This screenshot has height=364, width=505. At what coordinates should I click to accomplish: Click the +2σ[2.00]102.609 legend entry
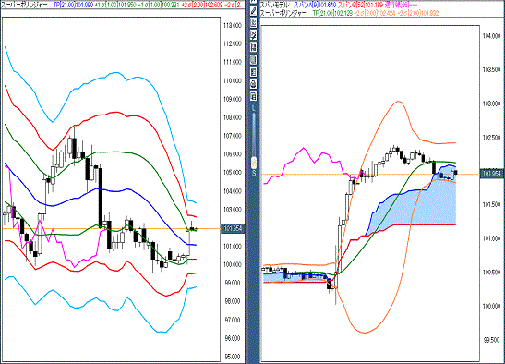pyautogui.click(x=202, y=5)
